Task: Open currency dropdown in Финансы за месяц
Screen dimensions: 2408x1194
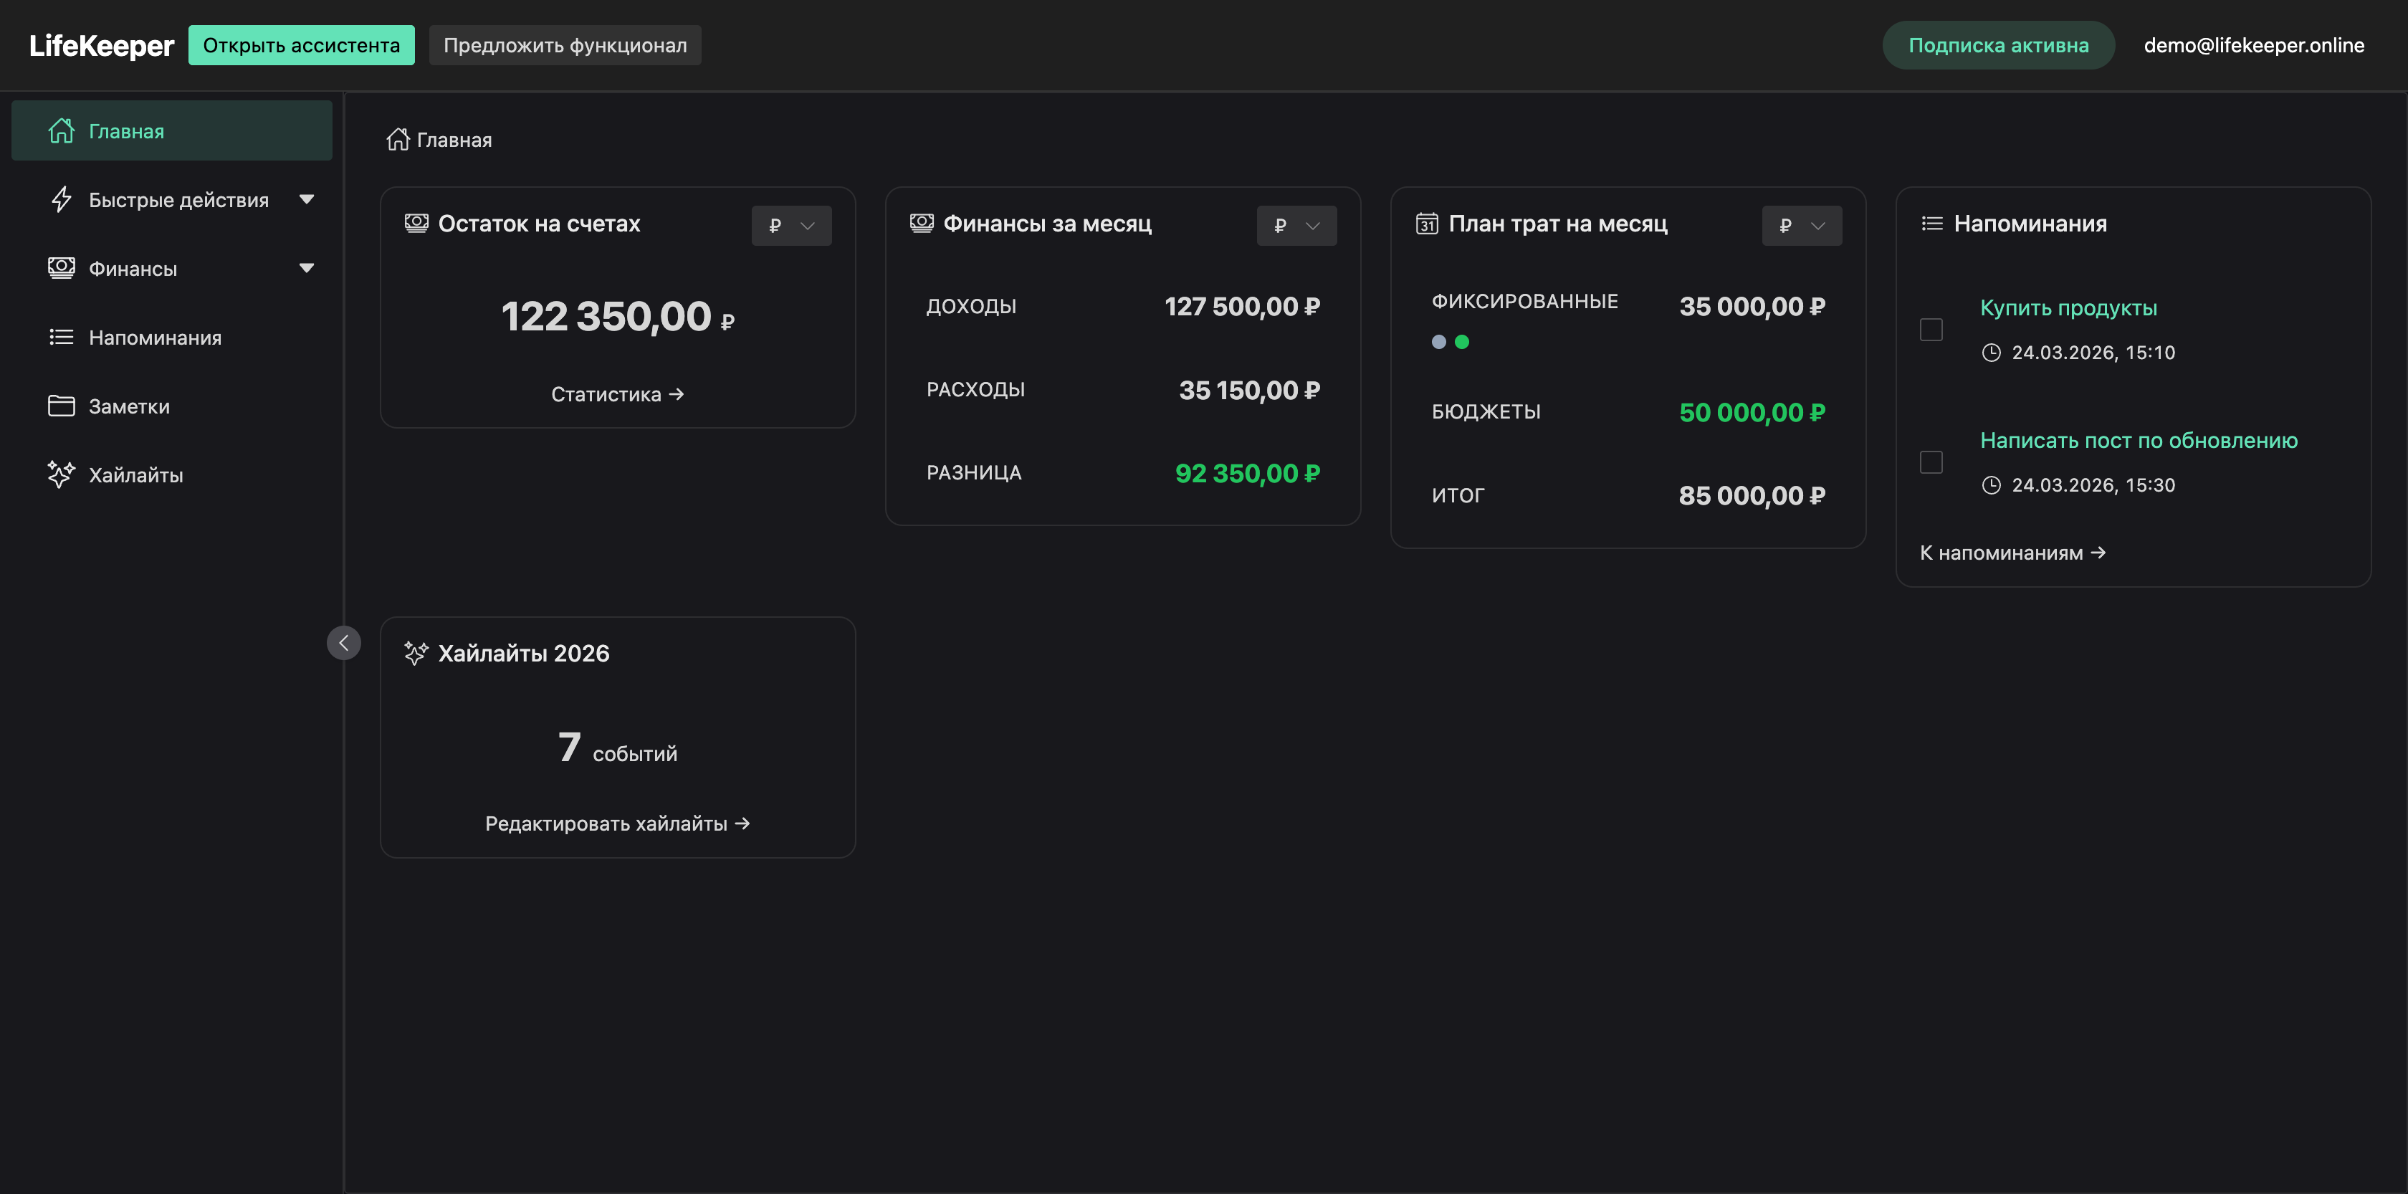Action: [x=1296, y=225]
